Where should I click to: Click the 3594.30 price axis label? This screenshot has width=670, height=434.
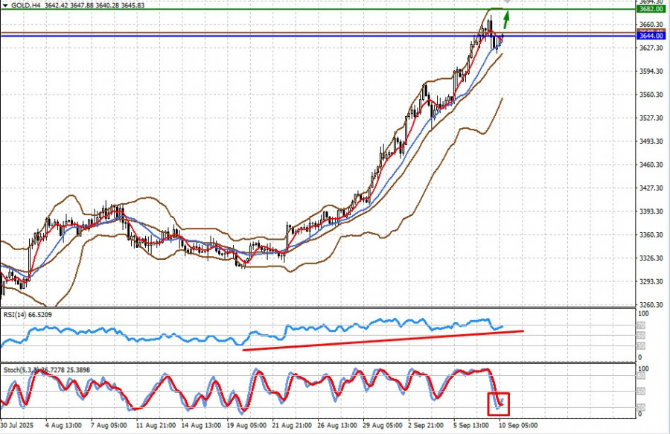(x=651, y=71)
